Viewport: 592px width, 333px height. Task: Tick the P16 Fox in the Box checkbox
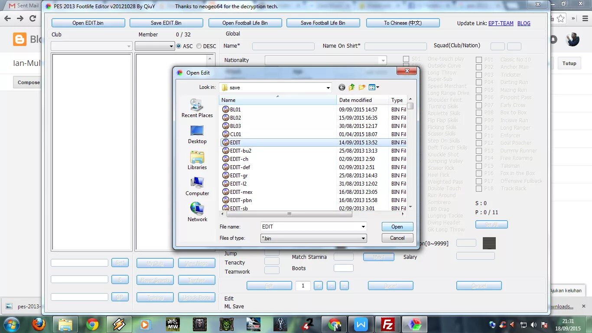tap(479, 173)
